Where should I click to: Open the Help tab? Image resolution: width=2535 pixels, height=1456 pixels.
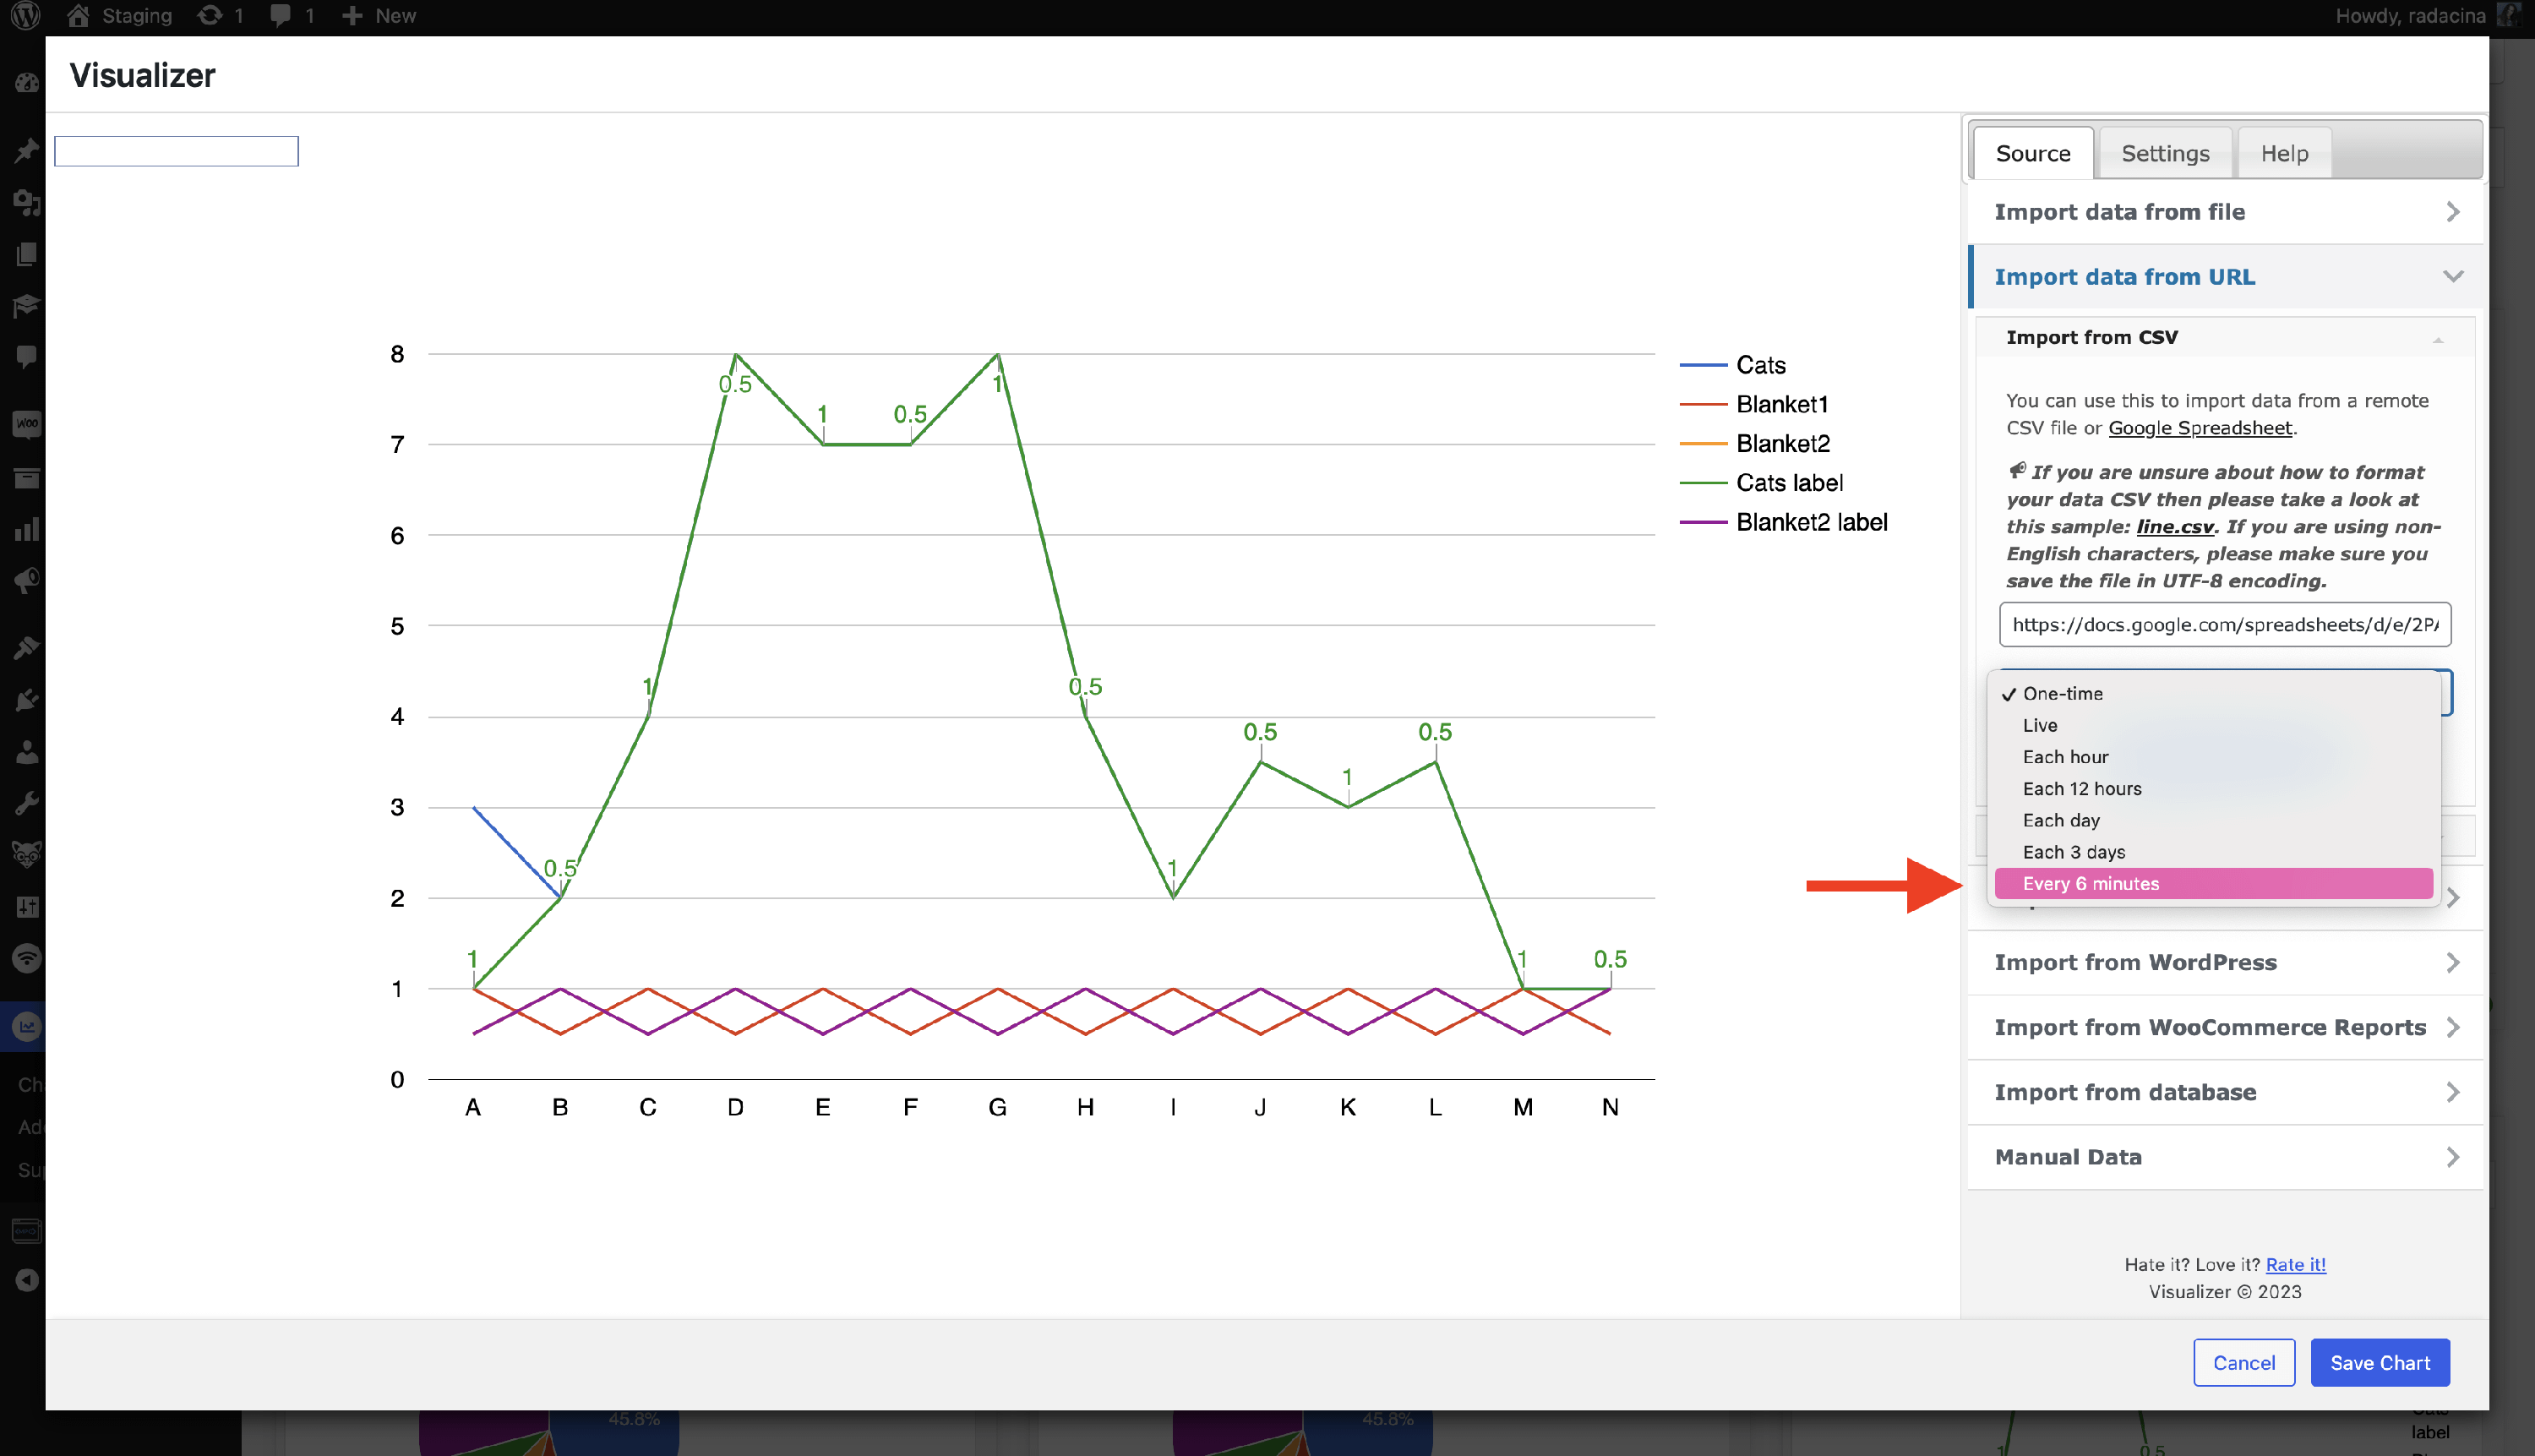[x=2284, y=153]
